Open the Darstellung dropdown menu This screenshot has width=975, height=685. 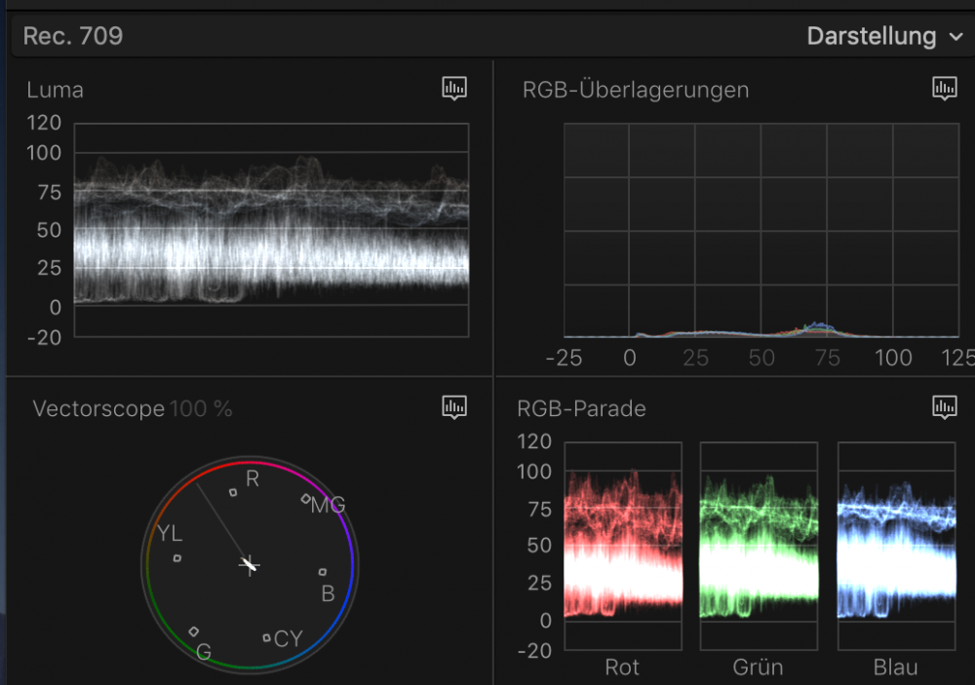pyautogui.click(x=884, y=37)
